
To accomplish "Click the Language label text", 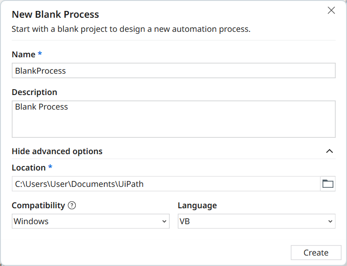I will coord(197,206).
